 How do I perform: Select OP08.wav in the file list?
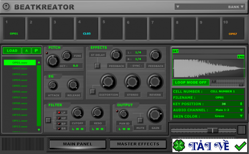pyautogui.click(x=20, y=103)
